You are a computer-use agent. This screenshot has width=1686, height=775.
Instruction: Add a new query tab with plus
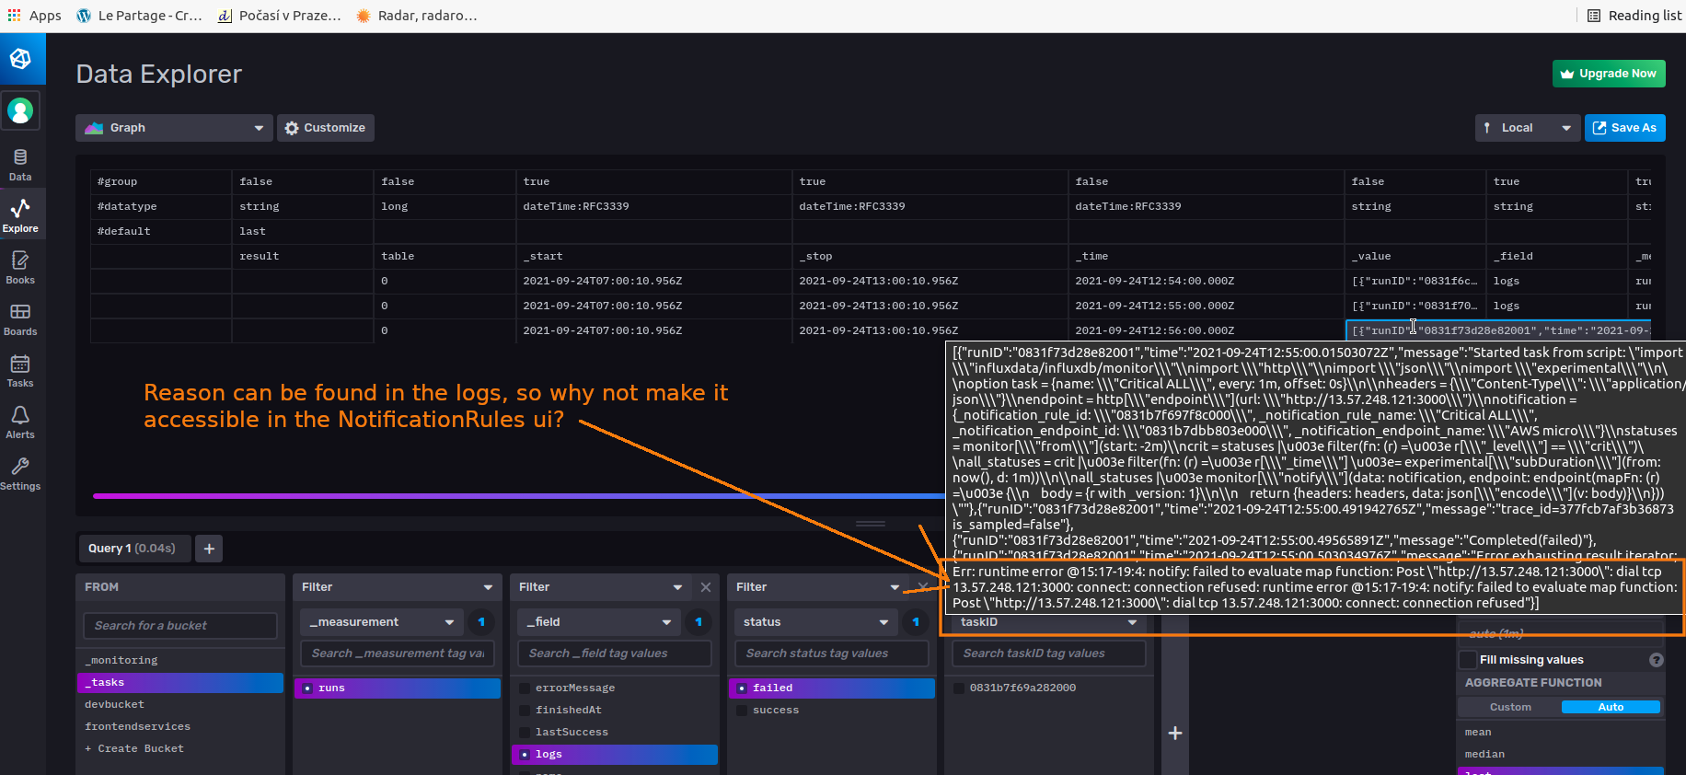209,549
